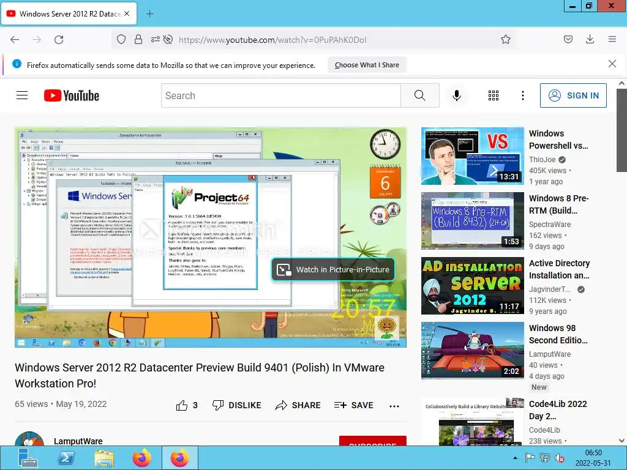This screenshot has height=470, width=627.
Task: Like the video with thumbs up
Action: click(x=186, y=405)
